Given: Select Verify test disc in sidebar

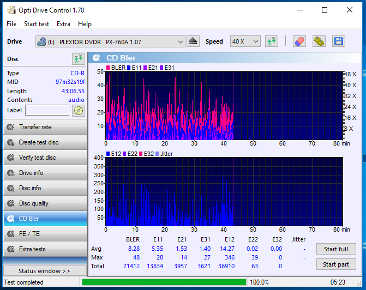Looking at the screenshot, I should [x=45, y=158].
